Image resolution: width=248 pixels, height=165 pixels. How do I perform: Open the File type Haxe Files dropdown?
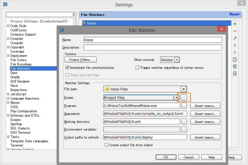(x=183, y=89)
